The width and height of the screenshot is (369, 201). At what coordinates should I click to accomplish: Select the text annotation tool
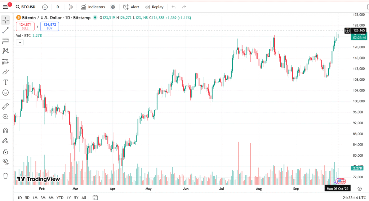click(5, 82)
